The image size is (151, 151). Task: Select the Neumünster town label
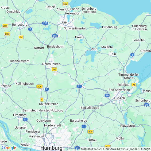point(51,64)
